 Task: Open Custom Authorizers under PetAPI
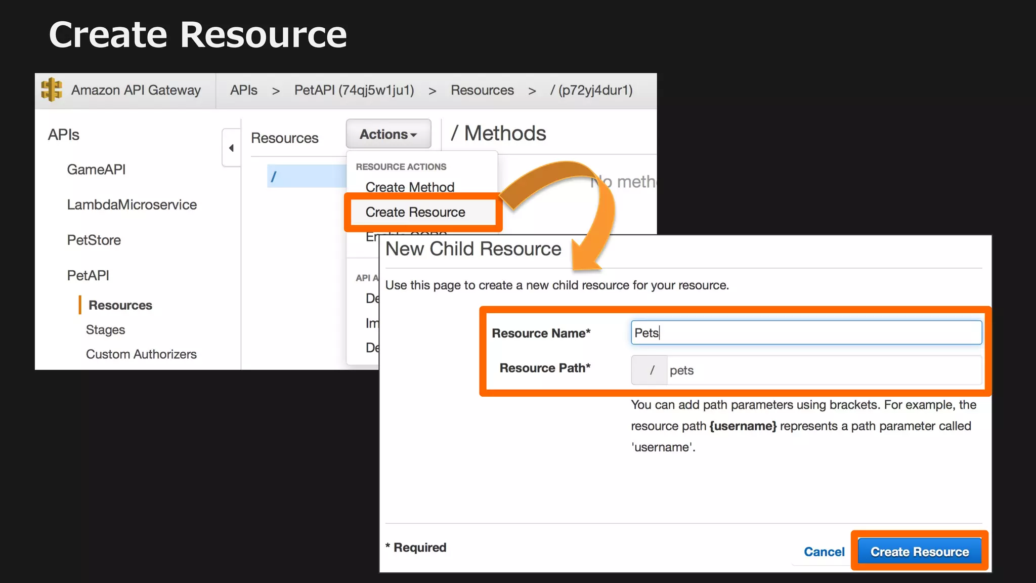(x=141, y=354)
